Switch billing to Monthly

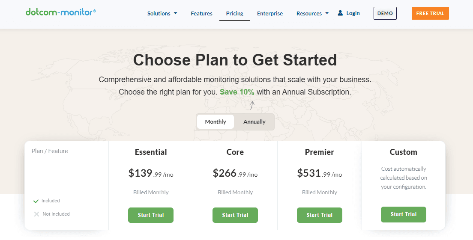tap(216, 121)
